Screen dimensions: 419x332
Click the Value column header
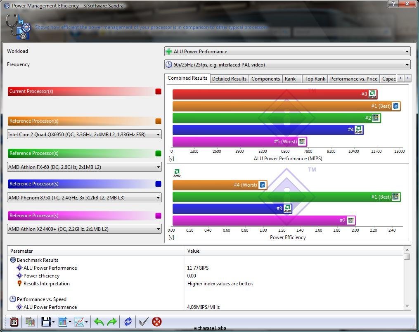(294, 251)
